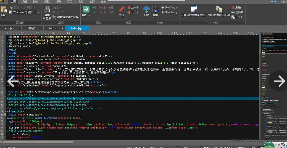
Task: Click the blue help question mark icon
Action: tap(275, 2)
